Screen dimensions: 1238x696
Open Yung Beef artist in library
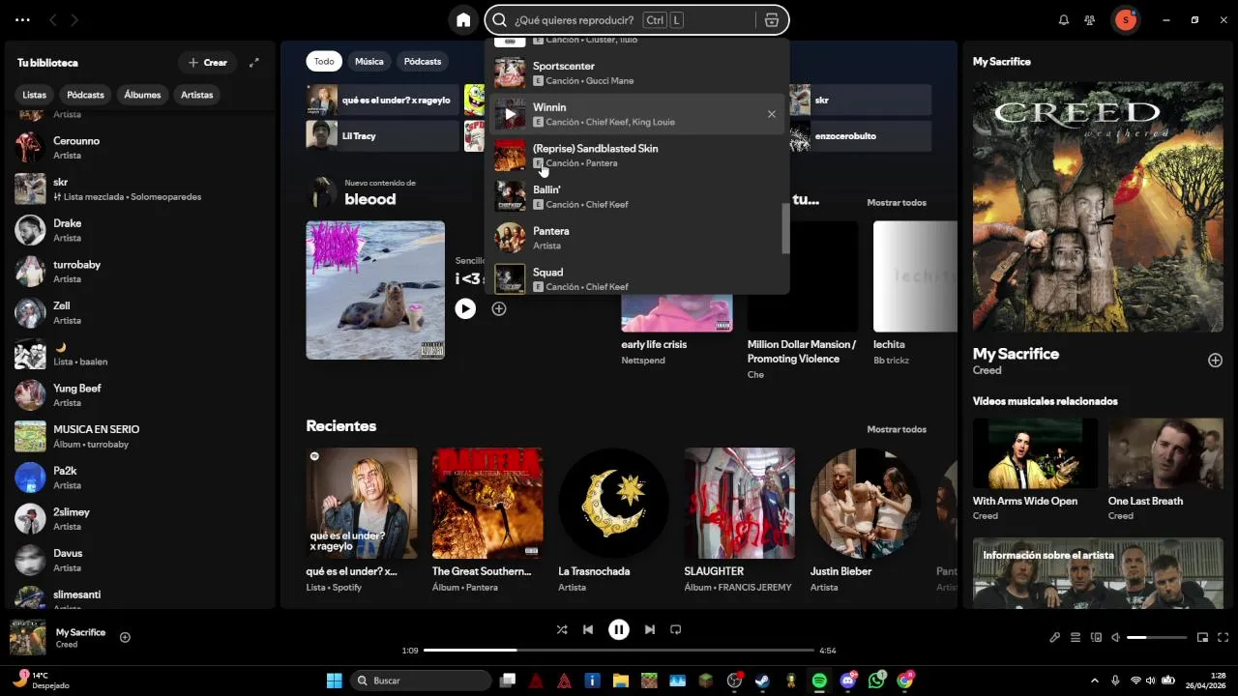tap(140, 394)
